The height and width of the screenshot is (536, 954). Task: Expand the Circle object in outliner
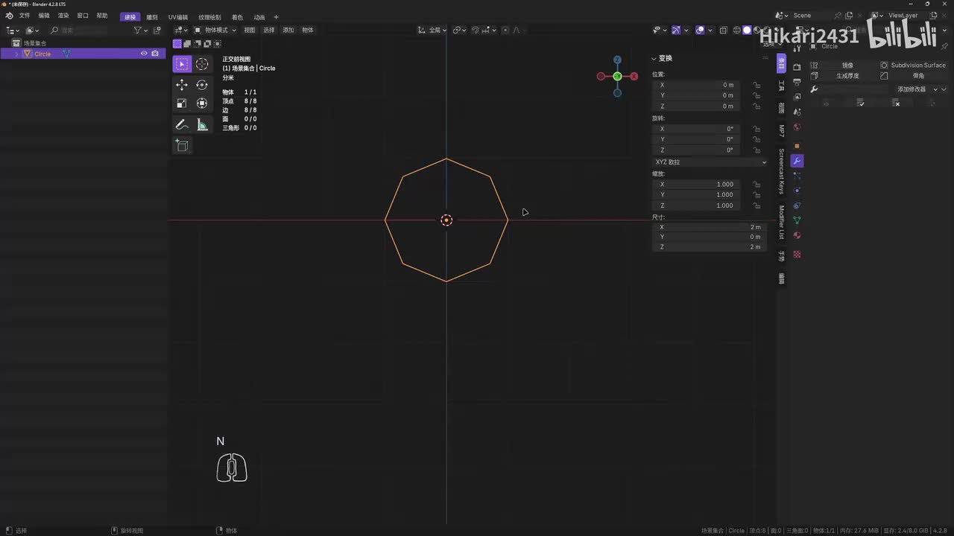[x=16, y=54]
